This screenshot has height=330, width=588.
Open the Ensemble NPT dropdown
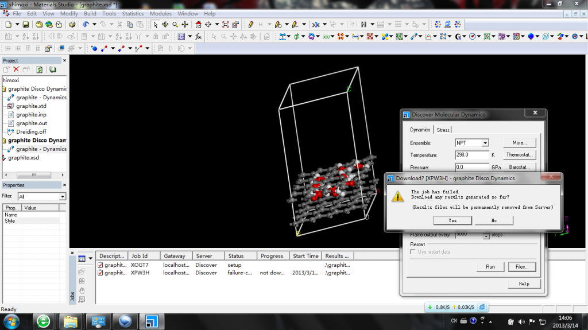pos(485,143)
